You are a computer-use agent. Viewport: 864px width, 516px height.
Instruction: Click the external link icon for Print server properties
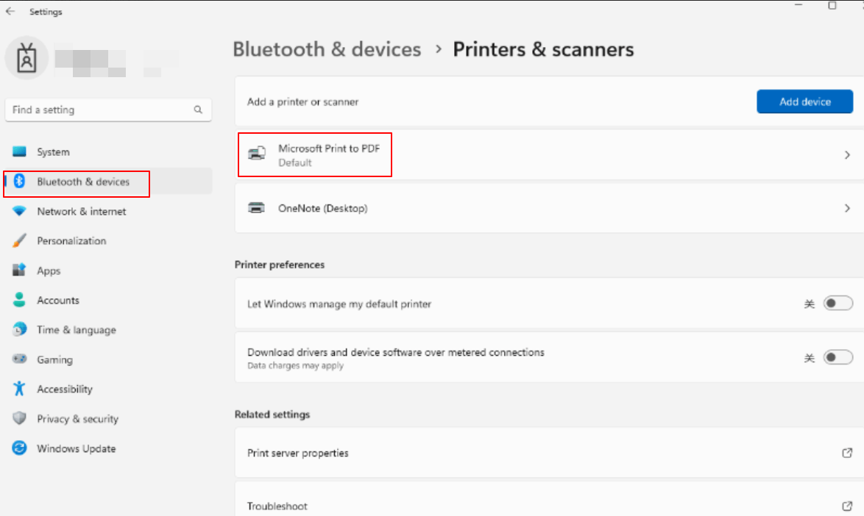point(847,453)
